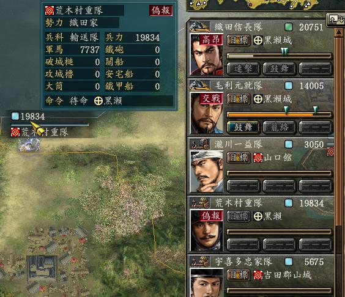Click the cavalry unit icon beside 織田信長隊
Screen dimensions: 345x297
pyautogui.click(x=199, y=27)
